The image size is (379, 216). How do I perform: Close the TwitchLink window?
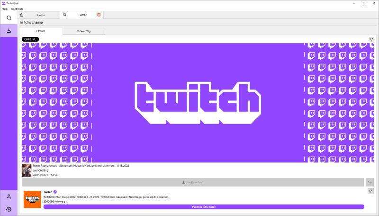coord(374,3)
